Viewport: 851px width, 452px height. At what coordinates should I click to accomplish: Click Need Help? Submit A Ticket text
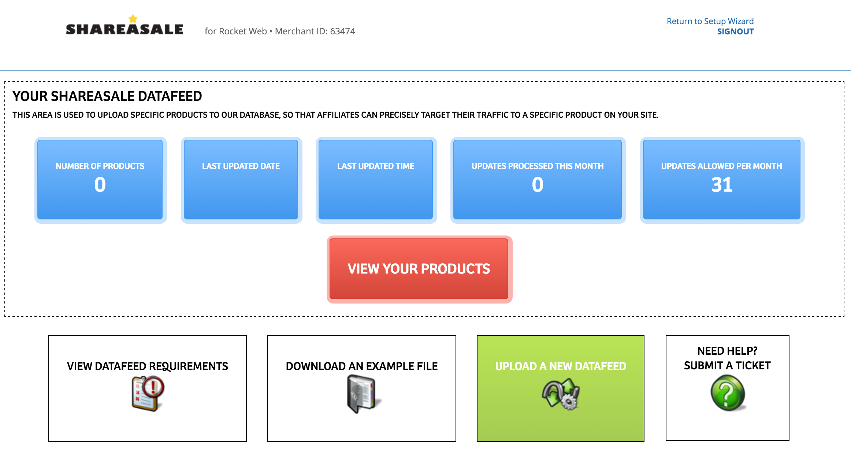[727, 358]
